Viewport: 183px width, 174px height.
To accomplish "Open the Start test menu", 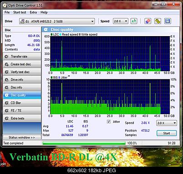I will pyautogui.click(x=20, y=12).
